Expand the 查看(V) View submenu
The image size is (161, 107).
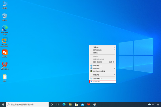(103, 47)
